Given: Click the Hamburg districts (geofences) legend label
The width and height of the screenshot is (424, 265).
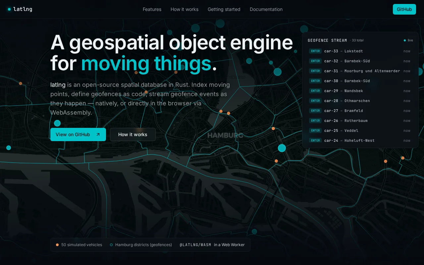Looking at the screenshot, I should (143, 245).
